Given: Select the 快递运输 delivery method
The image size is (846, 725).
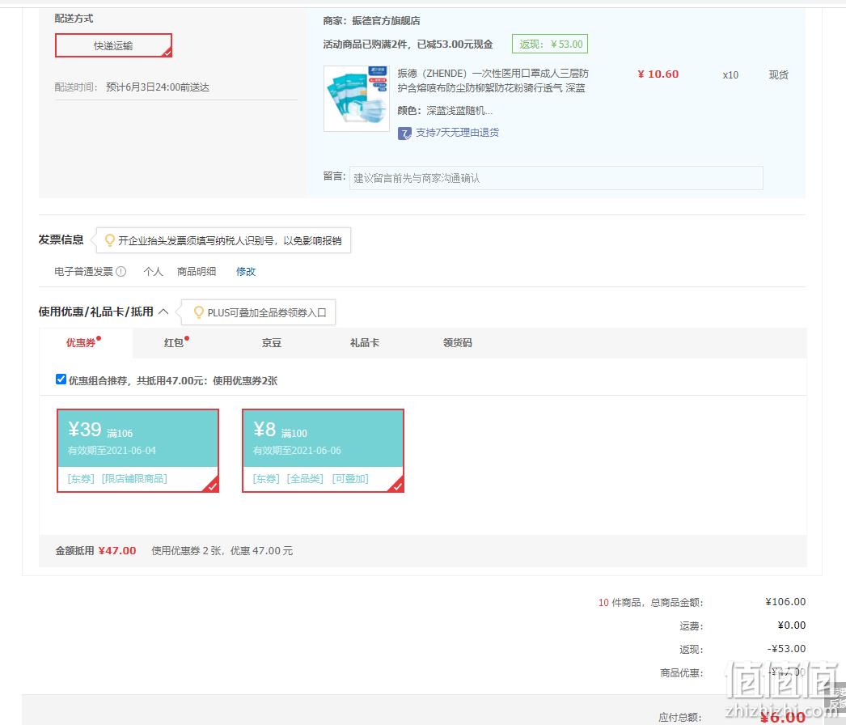Looking at the screenshot, I should [x=113, y=45].
